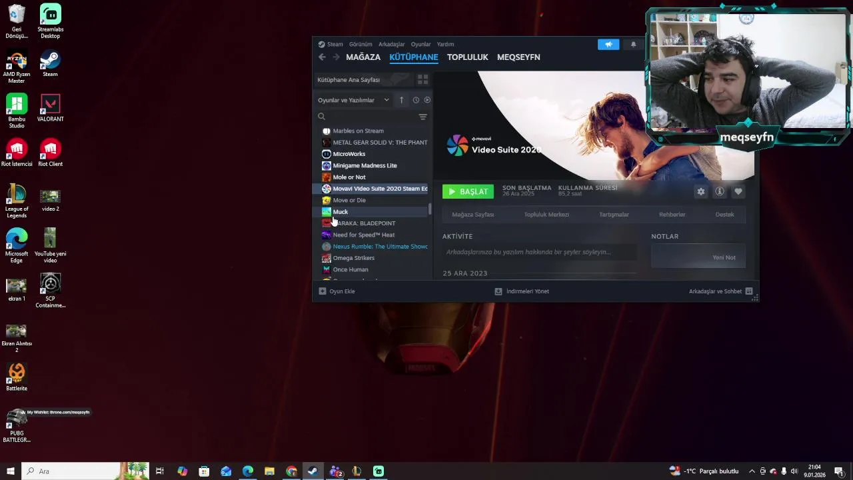This screenshot has height=480, width=853.
Task: Click Oyun Ekle plus icon
Action: point(323,291)
